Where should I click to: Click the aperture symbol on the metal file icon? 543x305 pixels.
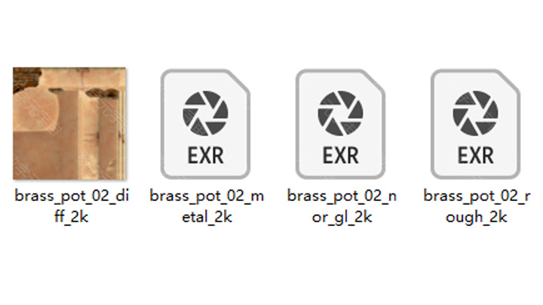[x=205, y=113]
